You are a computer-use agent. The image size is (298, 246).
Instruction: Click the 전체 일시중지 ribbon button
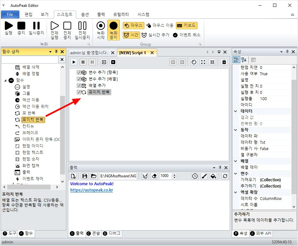(x=82, y=31)
